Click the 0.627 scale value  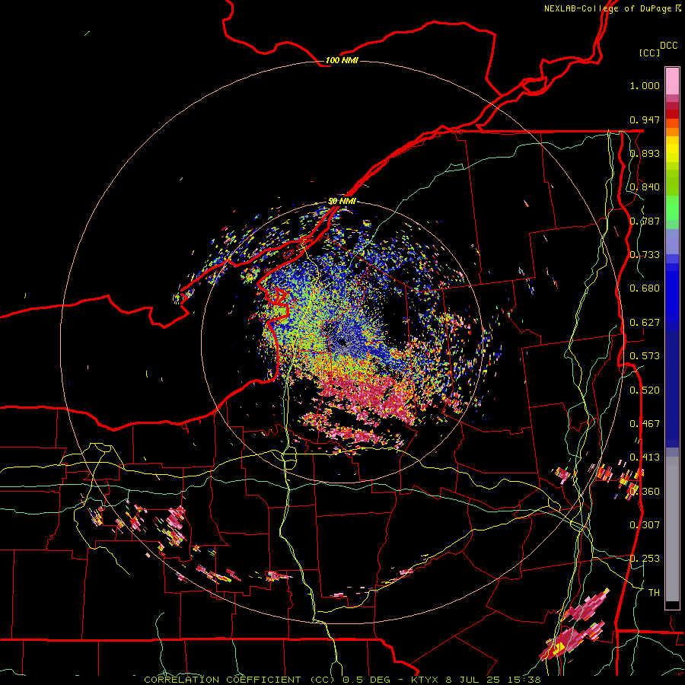click(645, 323)
